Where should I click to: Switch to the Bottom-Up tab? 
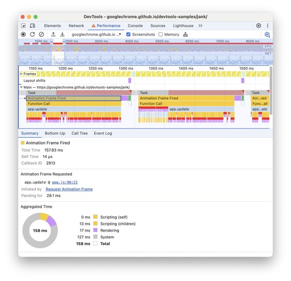pyautogui.click(x=55, y=133)
